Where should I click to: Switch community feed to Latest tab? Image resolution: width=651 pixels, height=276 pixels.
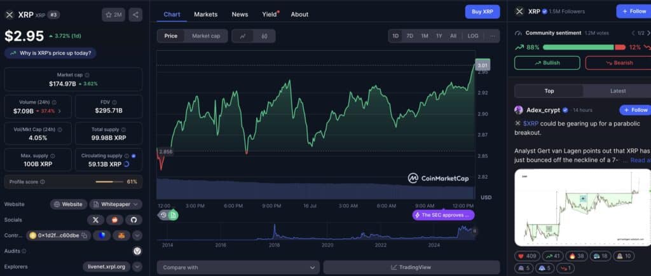pos(618,91)
